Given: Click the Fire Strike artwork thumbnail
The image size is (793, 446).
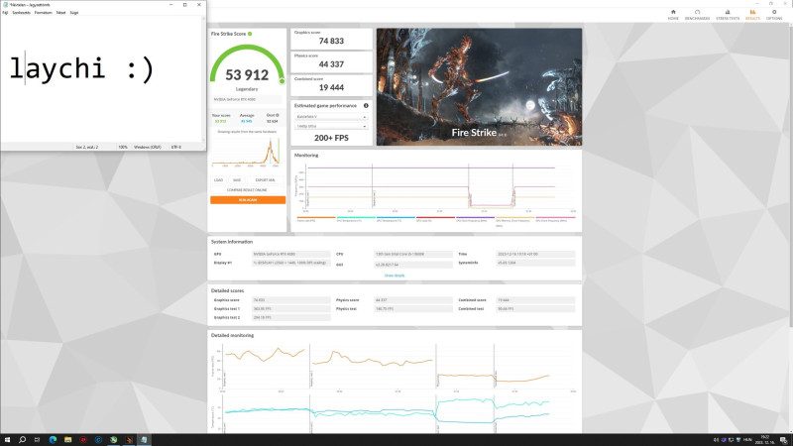Looking at the screenshot, I should point(479,87).
